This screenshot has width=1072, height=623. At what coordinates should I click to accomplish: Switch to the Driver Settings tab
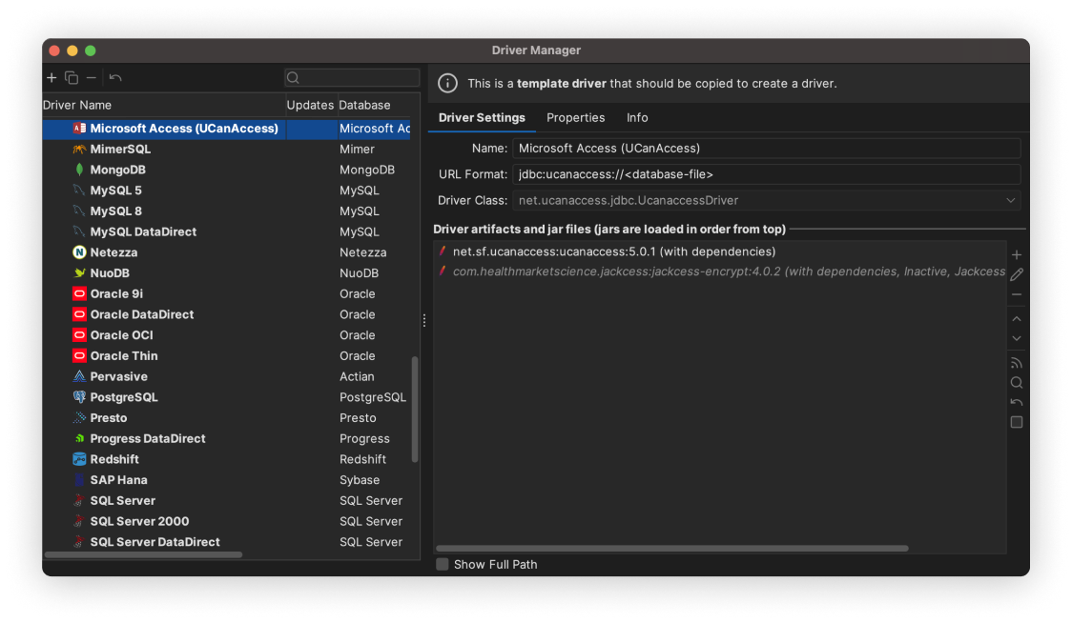point(482,117)
